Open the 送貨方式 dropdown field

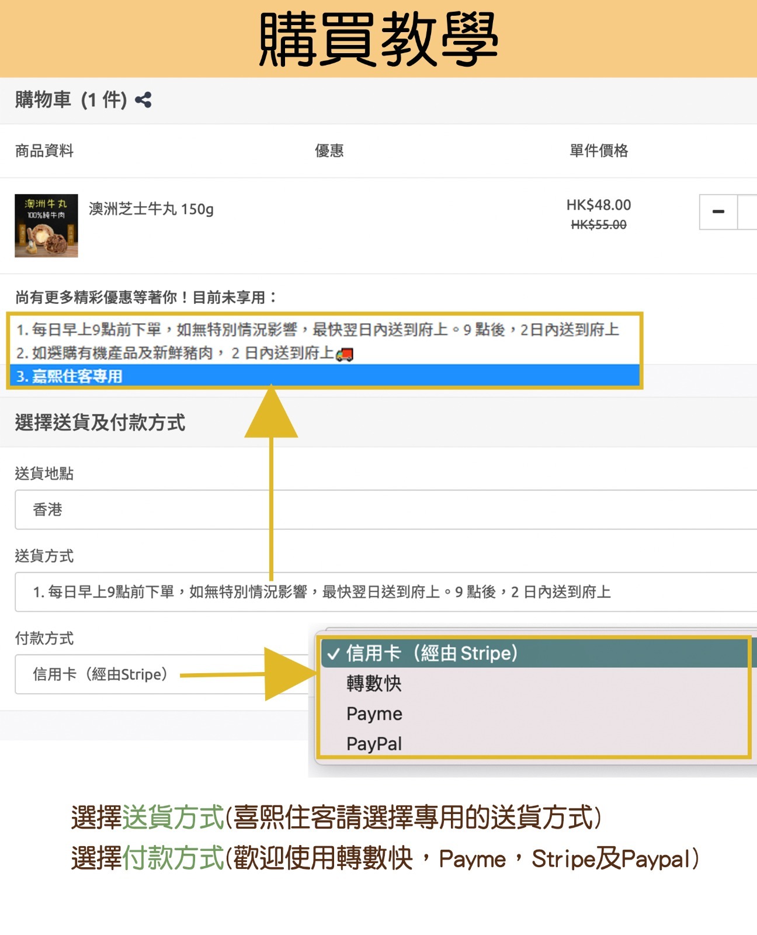[386, 592]
